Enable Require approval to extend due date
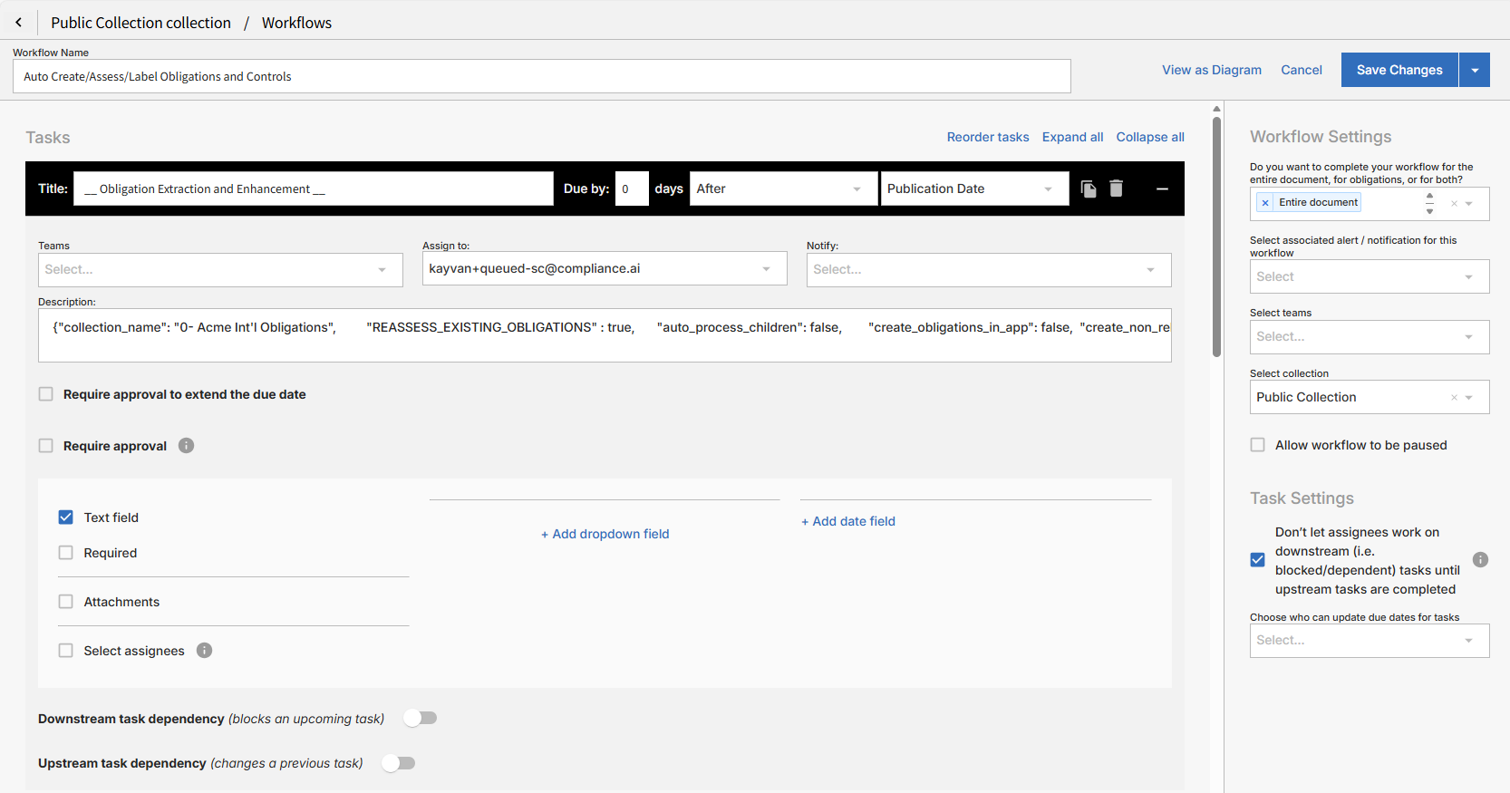The height and width of the screenshot is (793, 1510). pos(46,394)
